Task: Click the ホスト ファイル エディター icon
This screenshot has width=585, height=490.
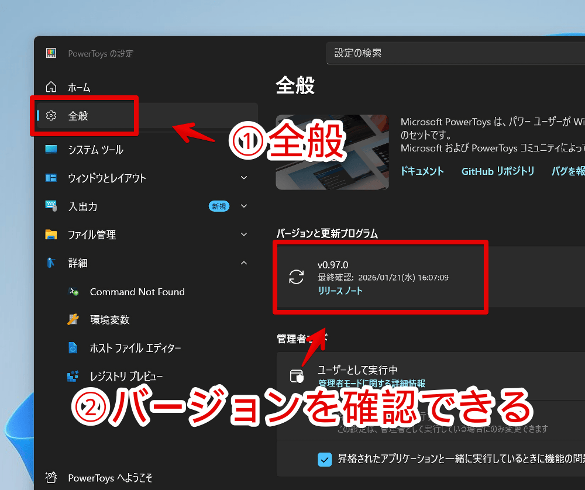Action: [73, 348]
